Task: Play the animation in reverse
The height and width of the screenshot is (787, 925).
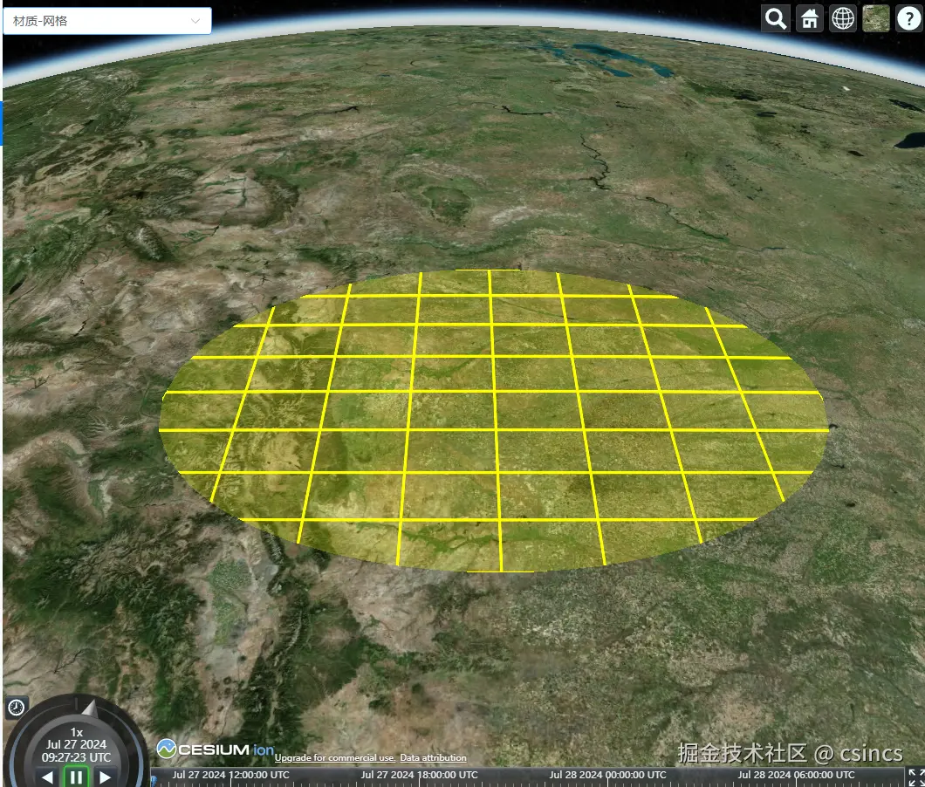Action: [48, 777]
